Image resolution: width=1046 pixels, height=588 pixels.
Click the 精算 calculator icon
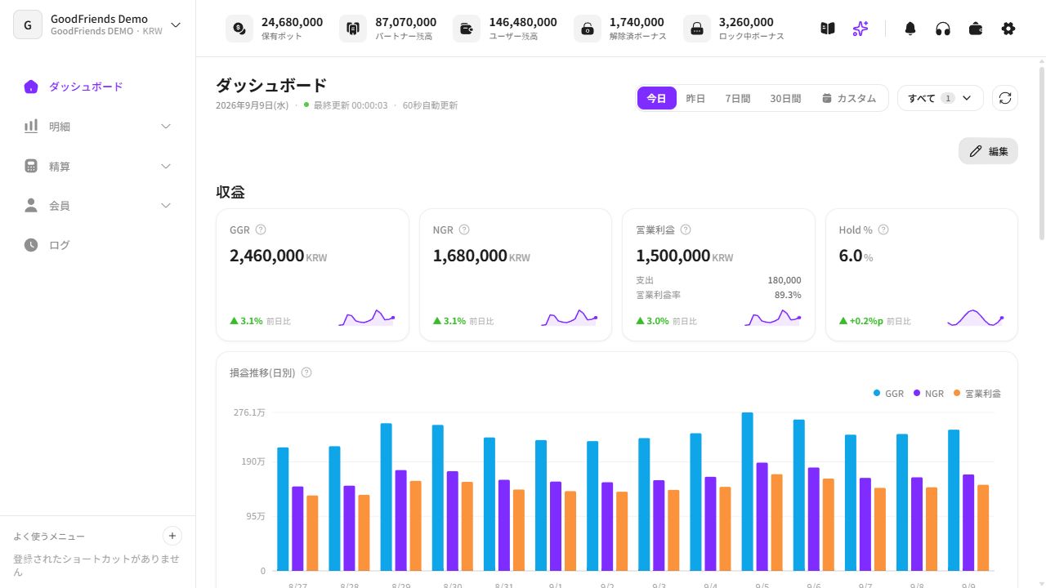tap(31, 166)
